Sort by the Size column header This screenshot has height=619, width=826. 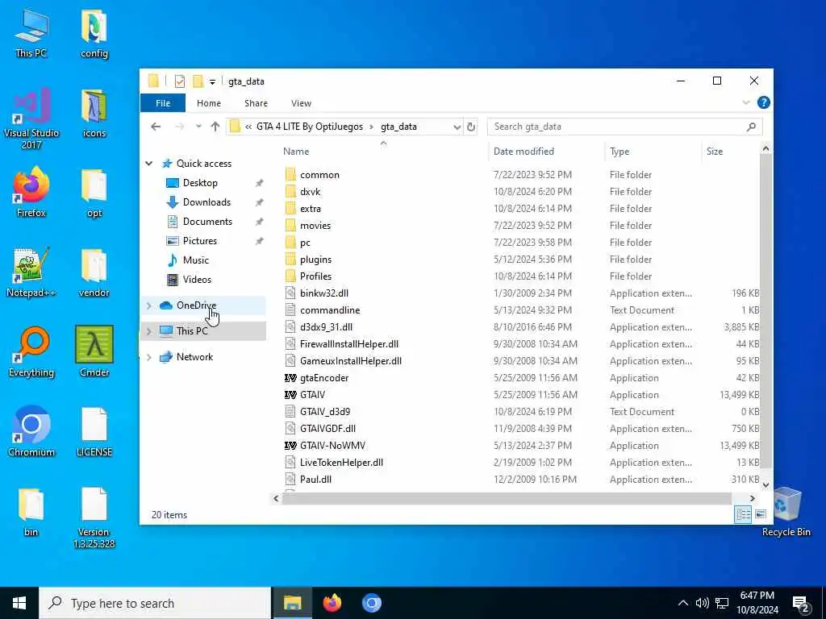(730, 152)
